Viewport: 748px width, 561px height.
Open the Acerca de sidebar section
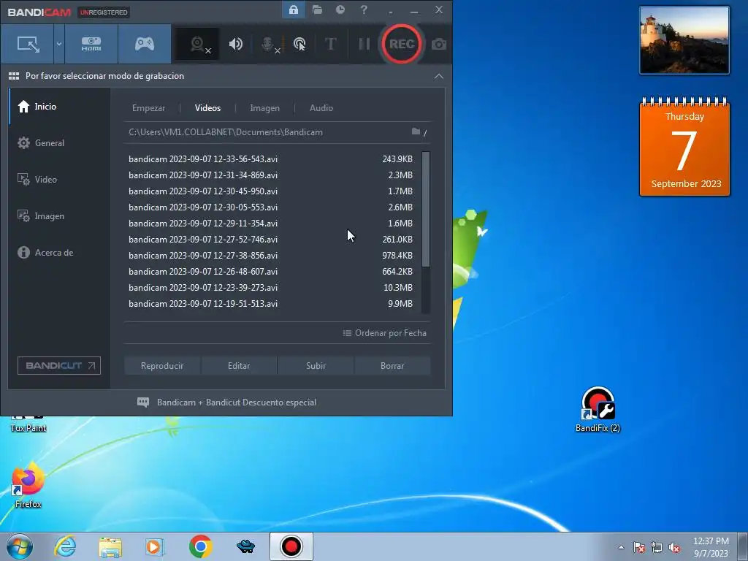tap(59, 252)
